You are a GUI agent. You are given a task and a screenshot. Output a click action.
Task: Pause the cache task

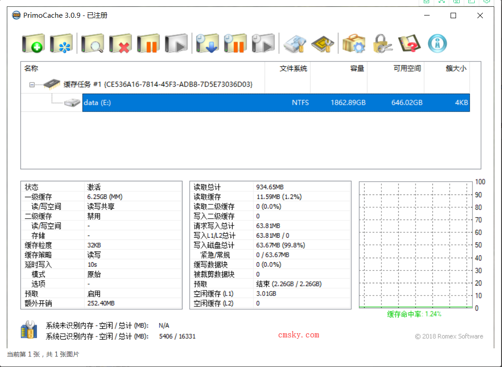click(148, 43)
